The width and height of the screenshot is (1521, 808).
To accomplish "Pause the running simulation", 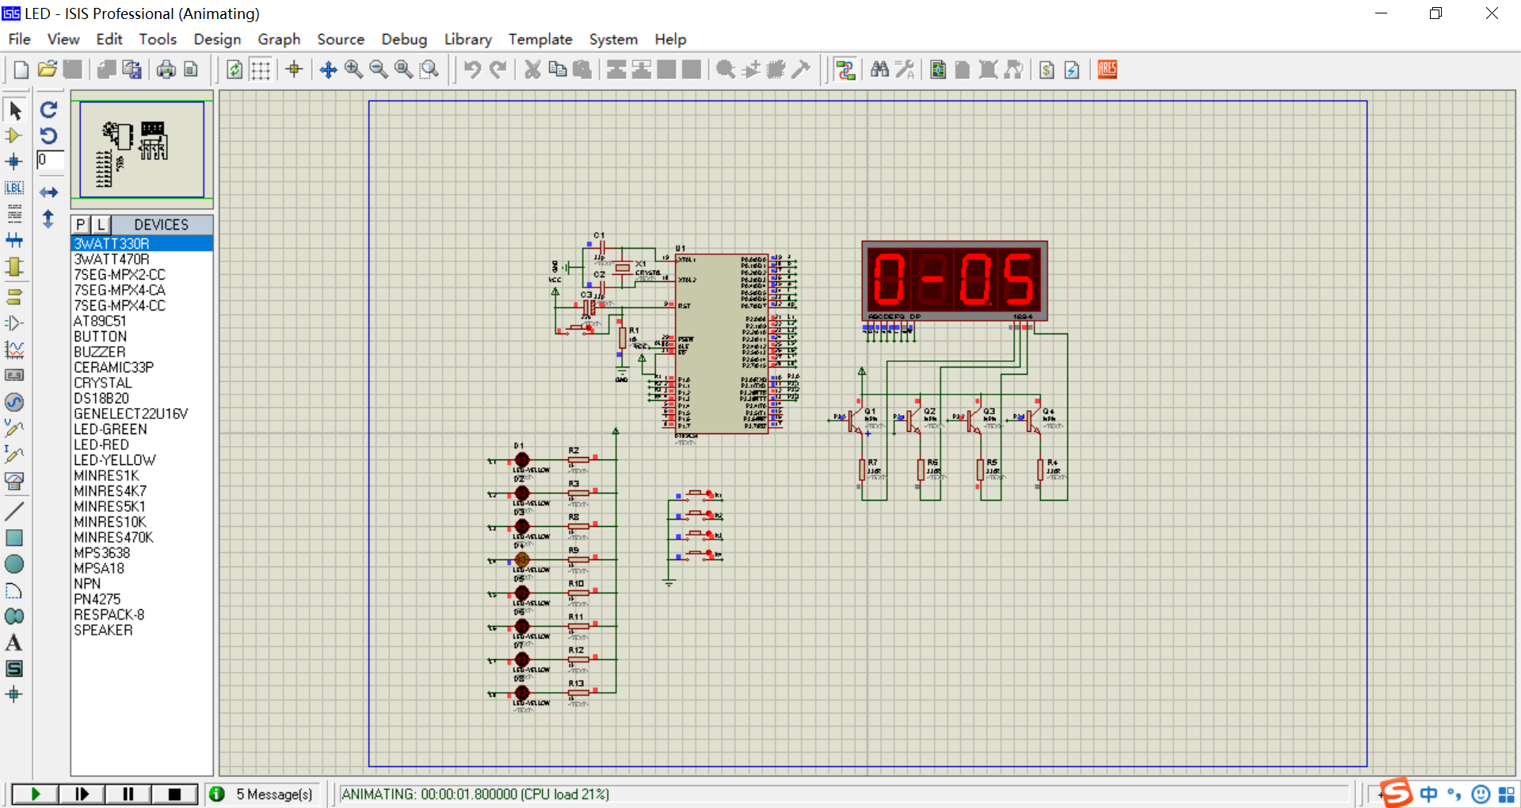I will 128,794.
